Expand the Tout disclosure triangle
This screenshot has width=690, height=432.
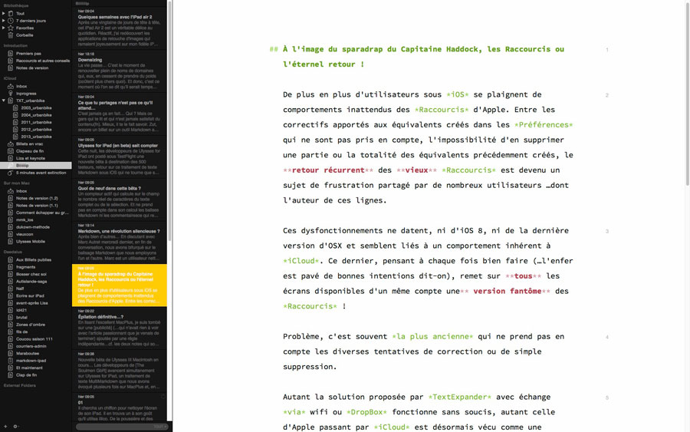click(x=4, y=13)
